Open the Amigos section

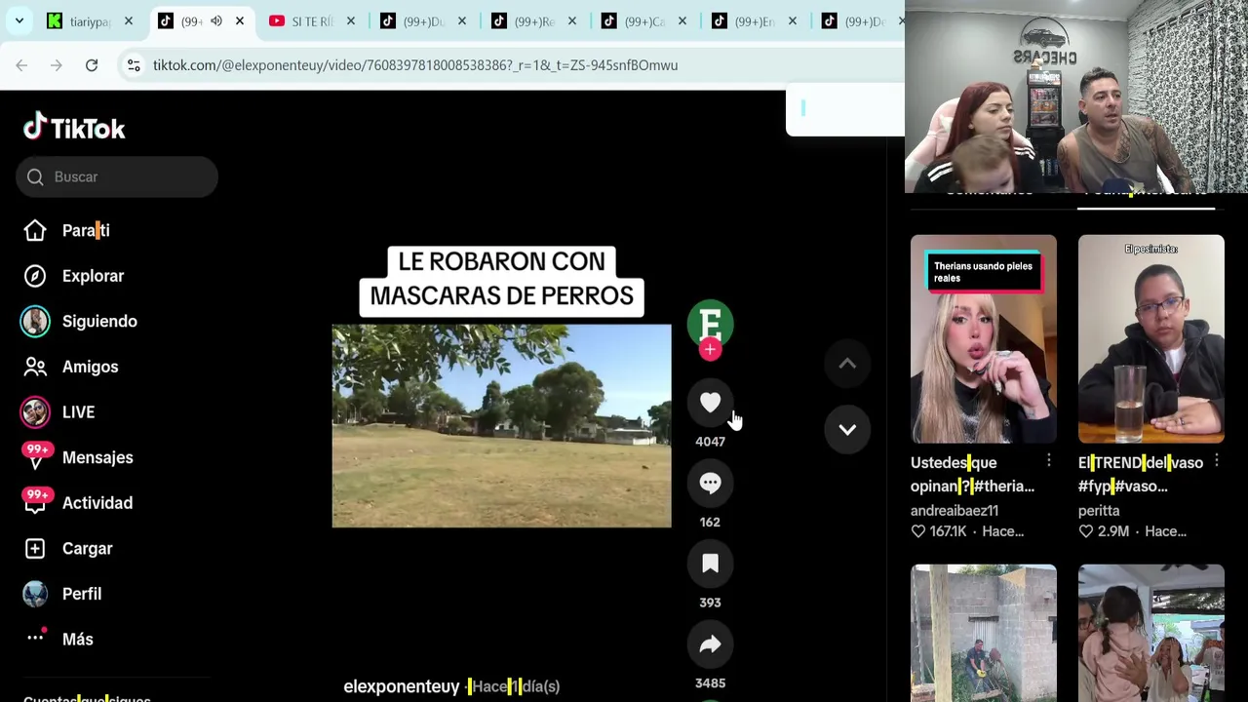[90, 367]
